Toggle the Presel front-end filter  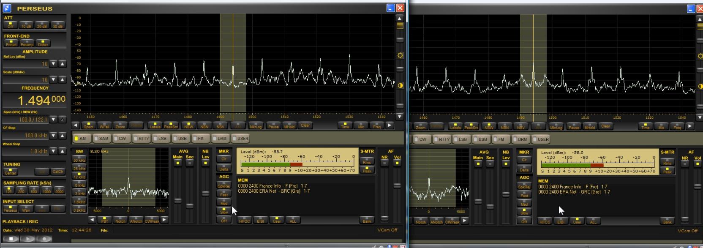(x=11, y=43)
